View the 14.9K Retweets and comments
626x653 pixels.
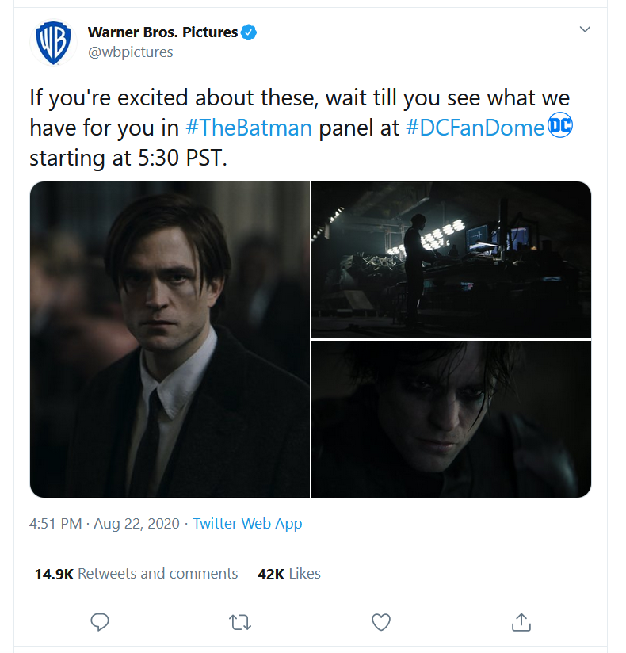click(x=136, y=574)
